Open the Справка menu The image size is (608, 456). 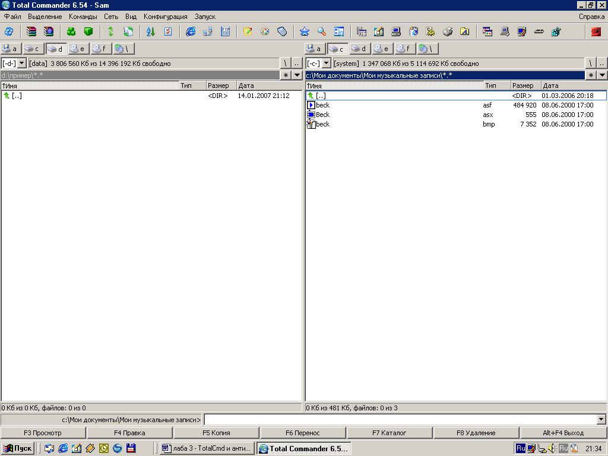591,17
